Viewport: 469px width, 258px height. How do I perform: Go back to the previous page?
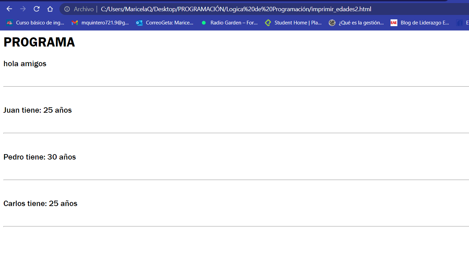pyautogui.click(x=9, y=9)
